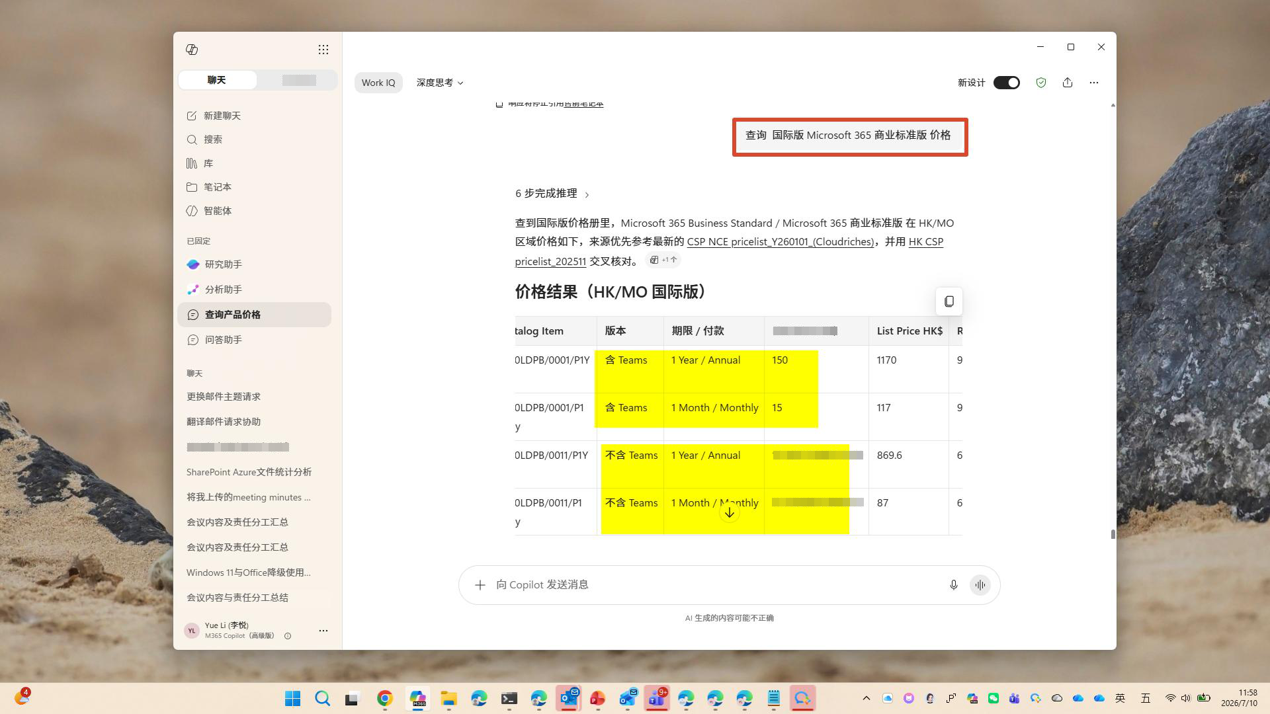Expand the 6 步完成推理 reasoning steps
1270x714 pixels.
pyautogui.click(x=552, y=194)
